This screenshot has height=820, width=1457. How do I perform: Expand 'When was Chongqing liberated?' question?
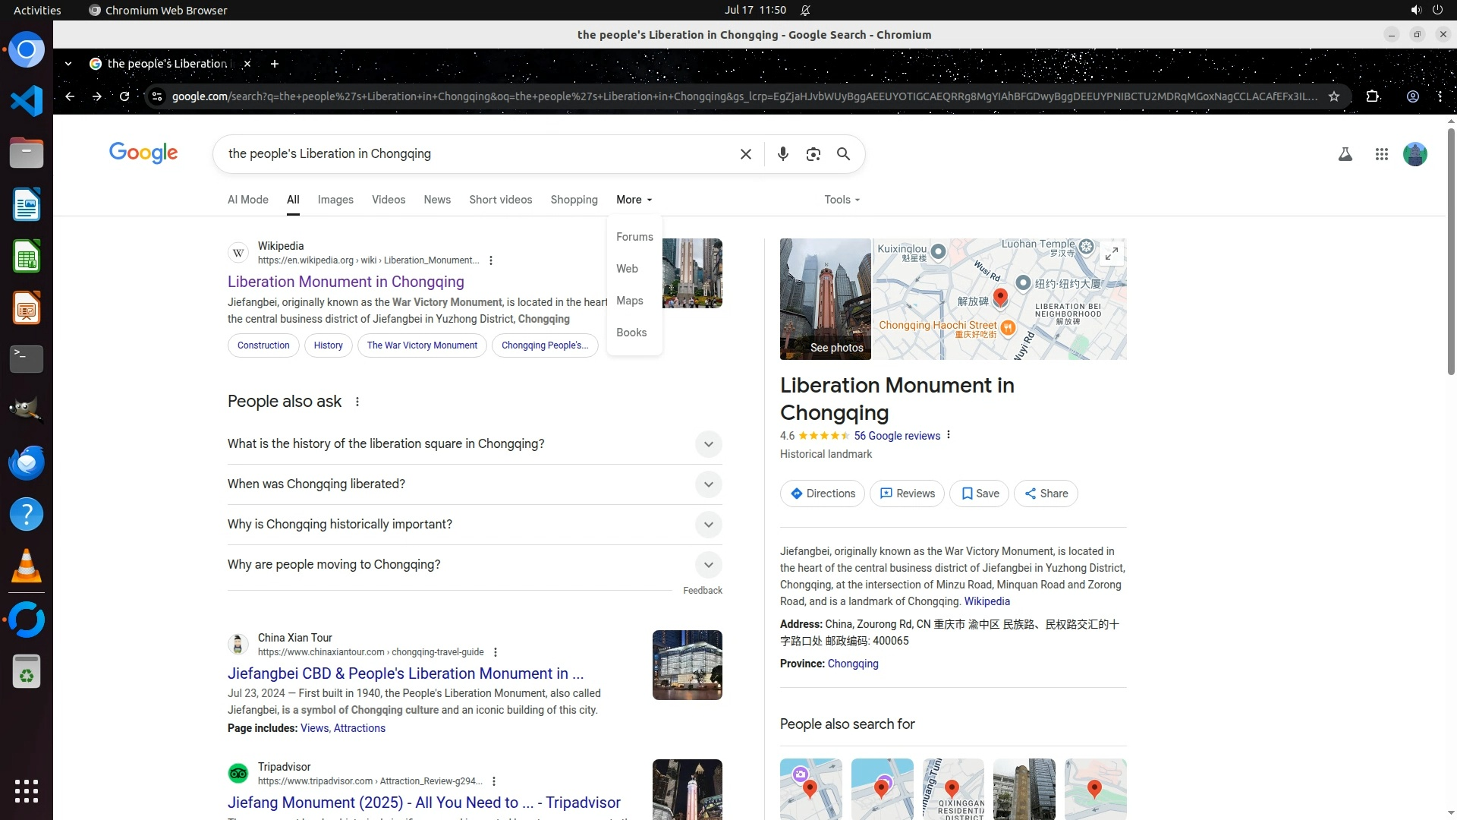[x=708, y=484]
